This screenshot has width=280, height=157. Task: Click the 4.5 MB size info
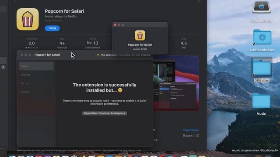(184, 43)
